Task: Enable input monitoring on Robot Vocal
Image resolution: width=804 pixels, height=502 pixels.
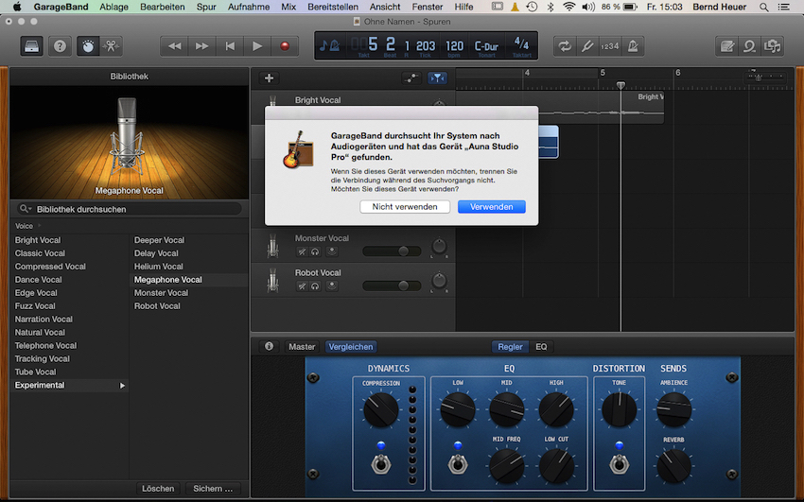Action: pyautogui.click(x=332, y=286)
